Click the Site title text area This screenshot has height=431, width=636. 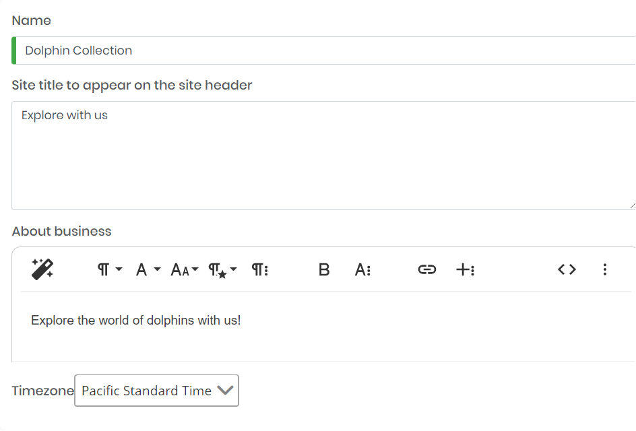(x=323, y=156)
